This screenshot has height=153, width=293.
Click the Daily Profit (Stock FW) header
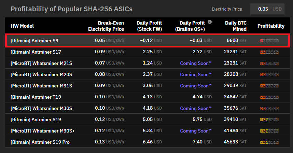(149, 26)
